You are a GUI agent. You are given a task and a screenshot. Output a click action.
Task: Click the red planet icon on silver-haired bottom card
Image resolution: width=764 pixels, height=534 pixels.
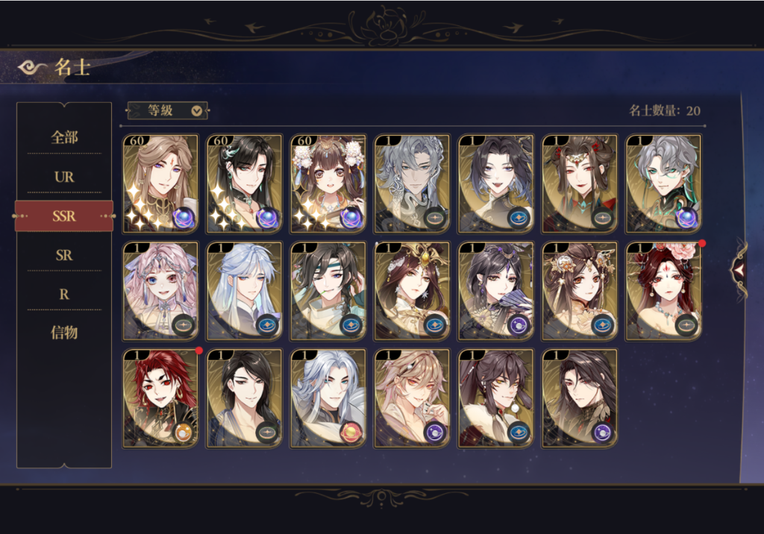click(x=351, y=432)
